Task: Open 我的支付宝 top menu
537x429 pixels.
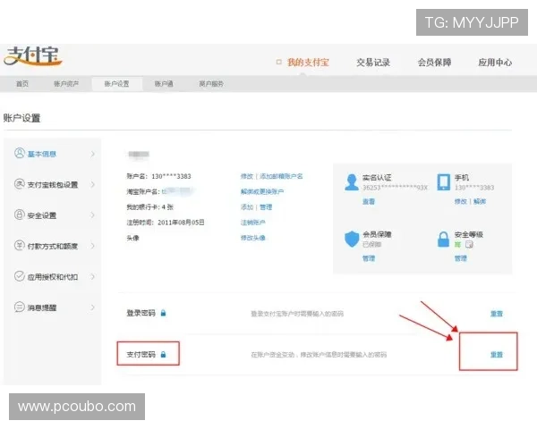Action: click(308, 63)
